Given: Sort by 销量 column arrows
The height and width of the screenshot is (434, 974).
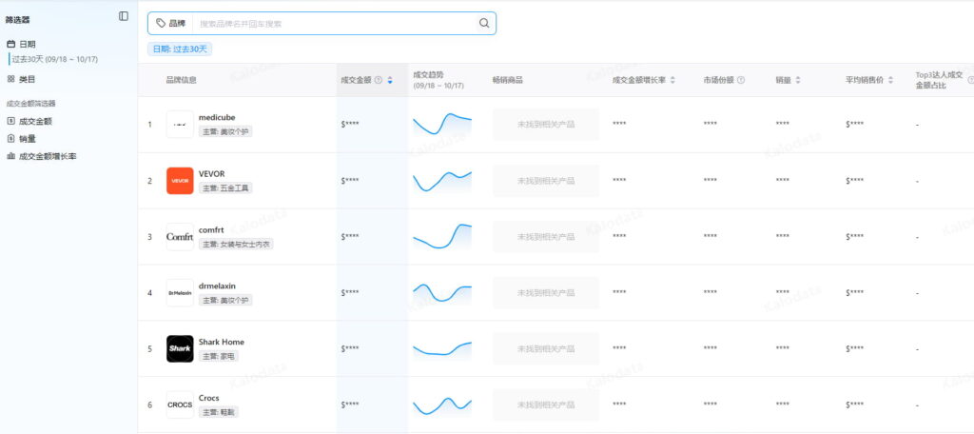Looking at the screenshot, I should 798,80.
